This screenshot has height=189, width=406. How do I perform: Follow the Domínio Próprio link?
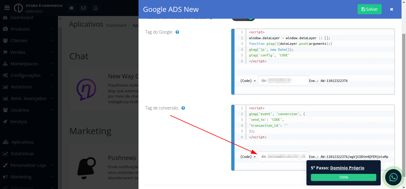coord(347,168)
